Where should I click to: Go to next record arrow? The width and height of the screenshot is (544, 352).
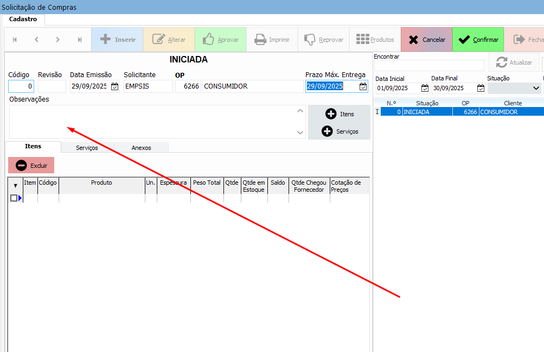[x=58, y=40]
